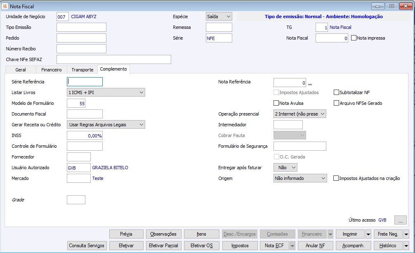Screen dimensions: 415x253
Task: Expand the arrow beside the Financeiro button
Action: pos(330,234)
